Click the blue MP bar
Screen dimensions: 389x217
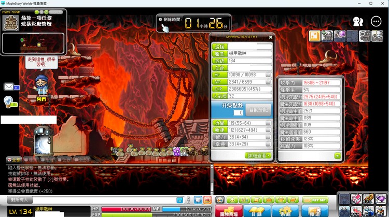tap(187, 209)
